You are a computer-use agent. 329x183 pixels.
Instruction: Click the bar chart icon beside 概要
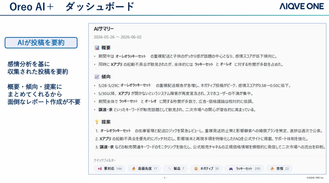[x=97, y=48]
